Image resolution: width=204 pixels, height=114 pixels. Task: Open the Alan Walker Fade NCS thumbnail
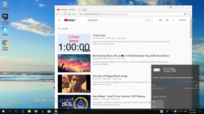point(74,102)
